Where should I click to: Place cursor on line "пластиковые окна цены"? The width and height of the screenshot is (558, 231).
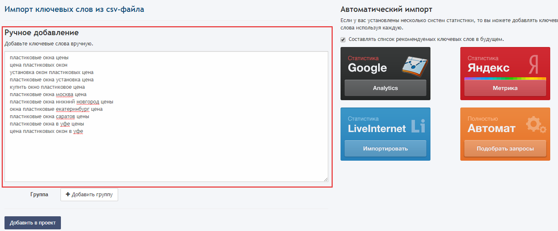[39, 58]
